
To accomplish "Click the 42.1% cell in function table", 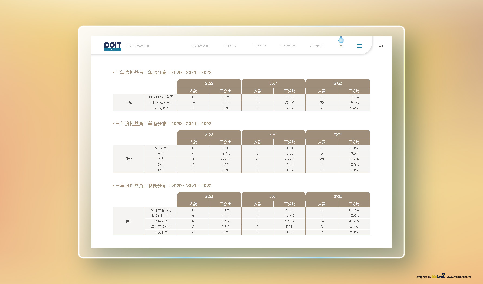I will coord(290,221).
